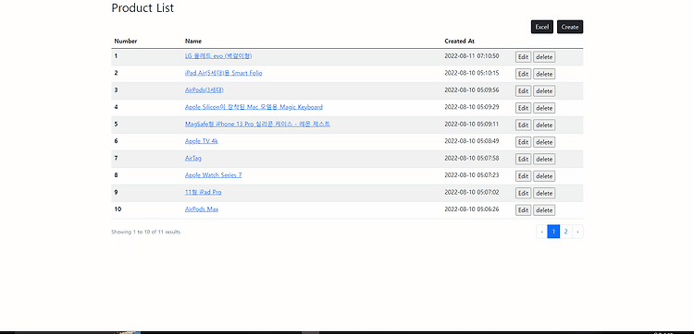Open the iPad Air Smart Folio link
Screen dimensions: 694x334
pos(224,73)
